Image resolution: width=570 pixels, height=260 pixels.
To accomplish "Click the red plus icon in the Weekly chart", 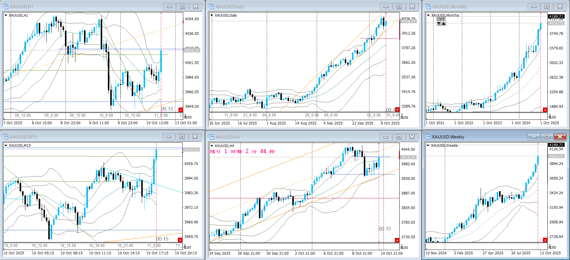I will point(545,240).
